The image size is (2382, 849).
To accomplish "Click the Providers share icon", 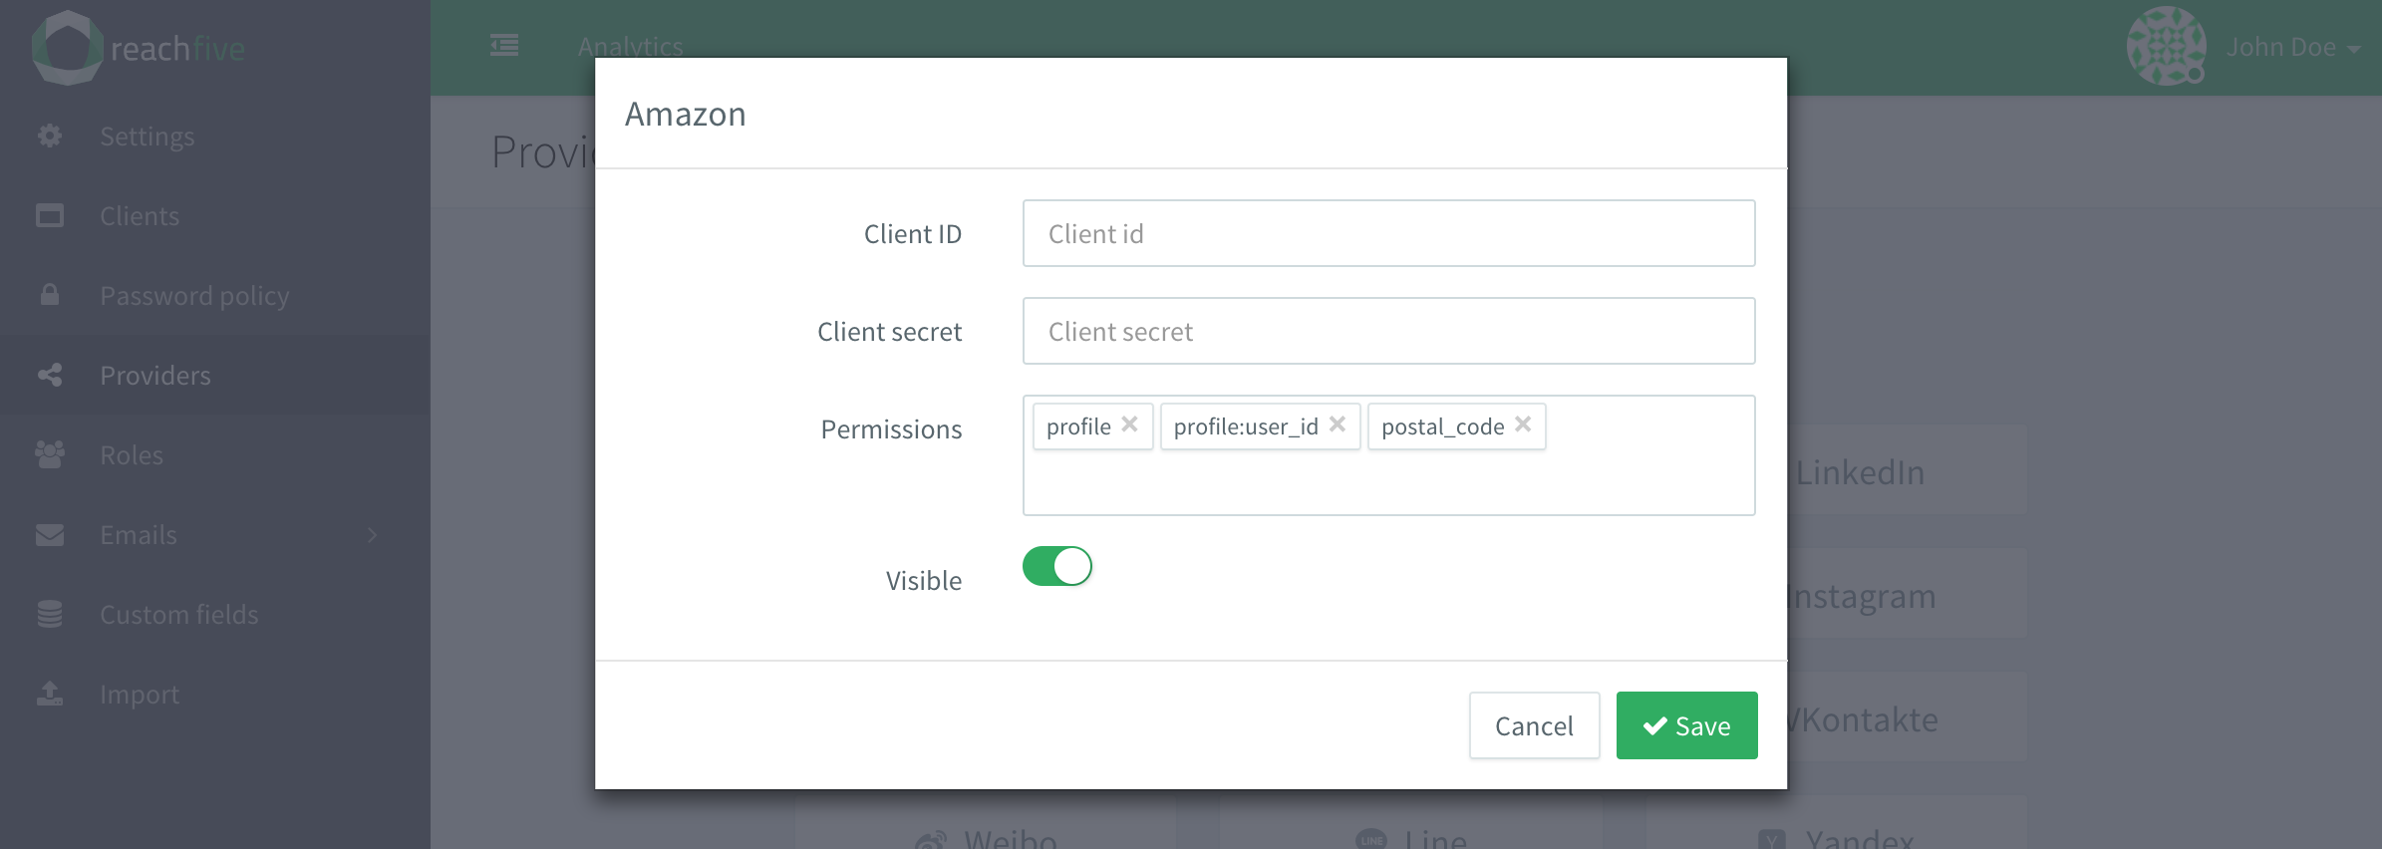I will coord(50,375).
